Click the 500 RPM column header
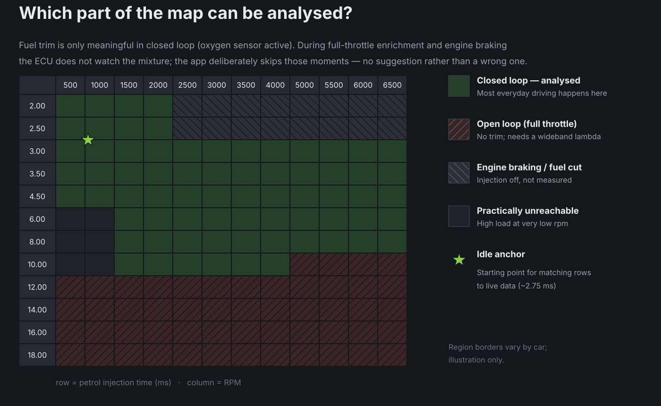Screen dimensions: 661x406 [70, 85]
